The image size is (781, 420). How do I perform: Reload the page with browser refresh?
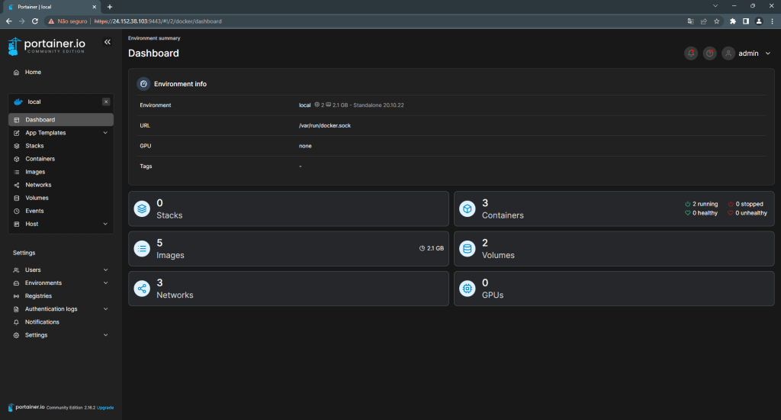pyautogui.click(x=35, y=21)
